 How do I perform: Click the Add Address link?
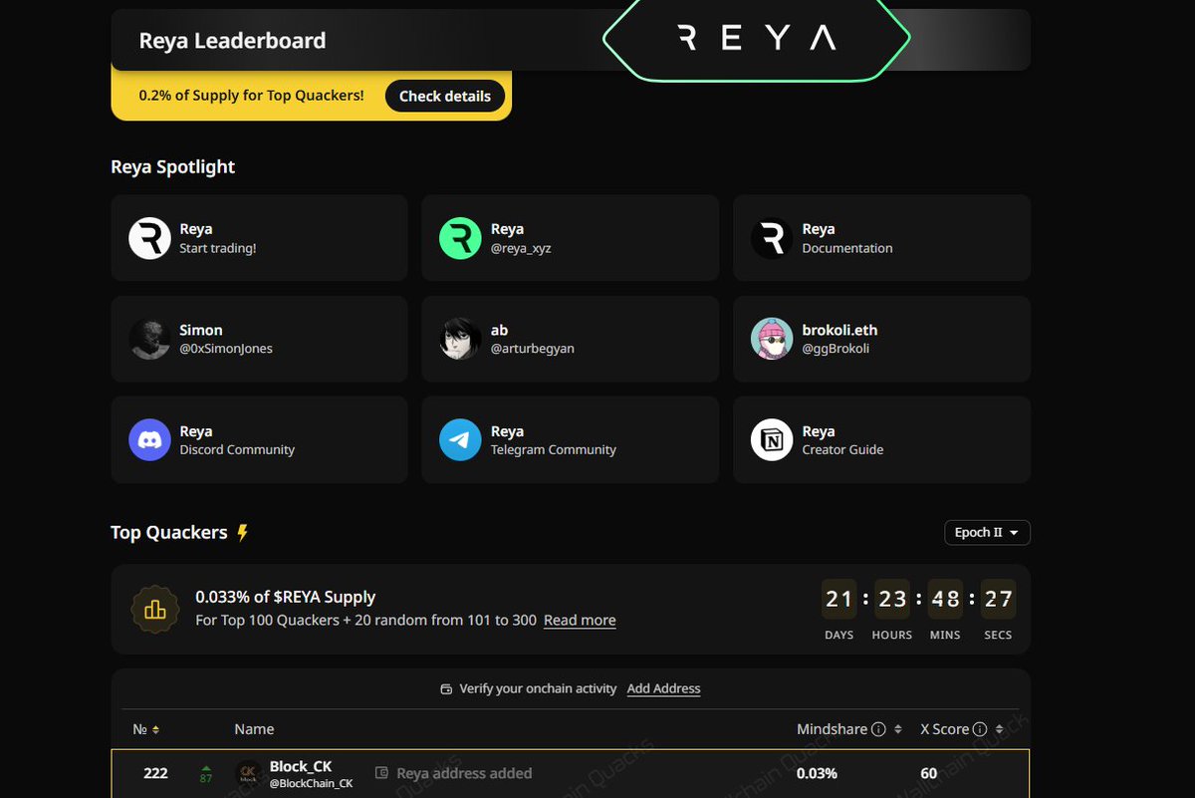click(x=663, y=688)
